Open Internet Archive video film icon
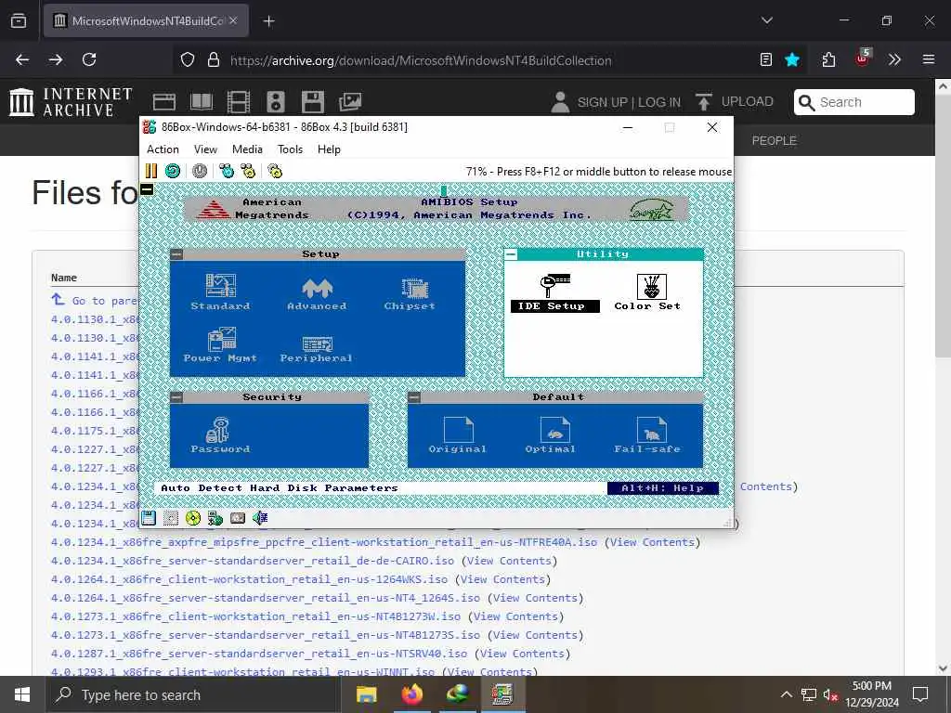Image resolution: width=951 pixels, height=713 pixels. [x=239, y=102]
